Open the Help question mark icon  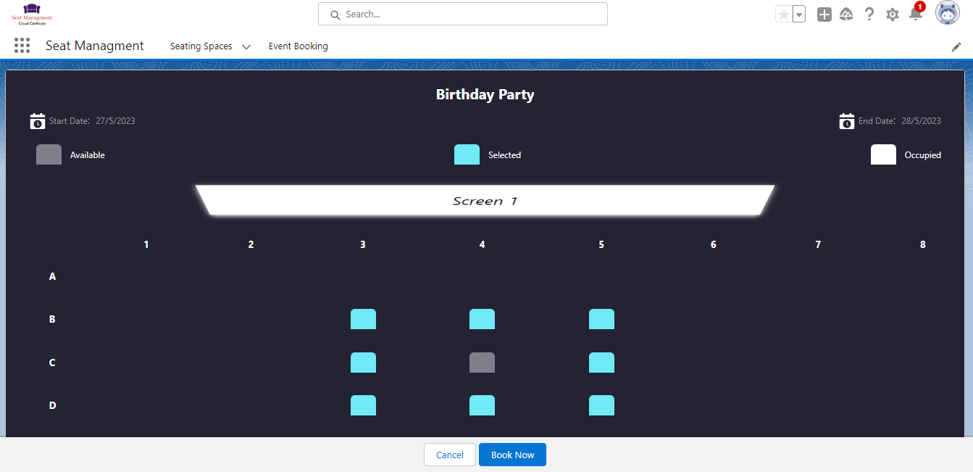(869, 15)
